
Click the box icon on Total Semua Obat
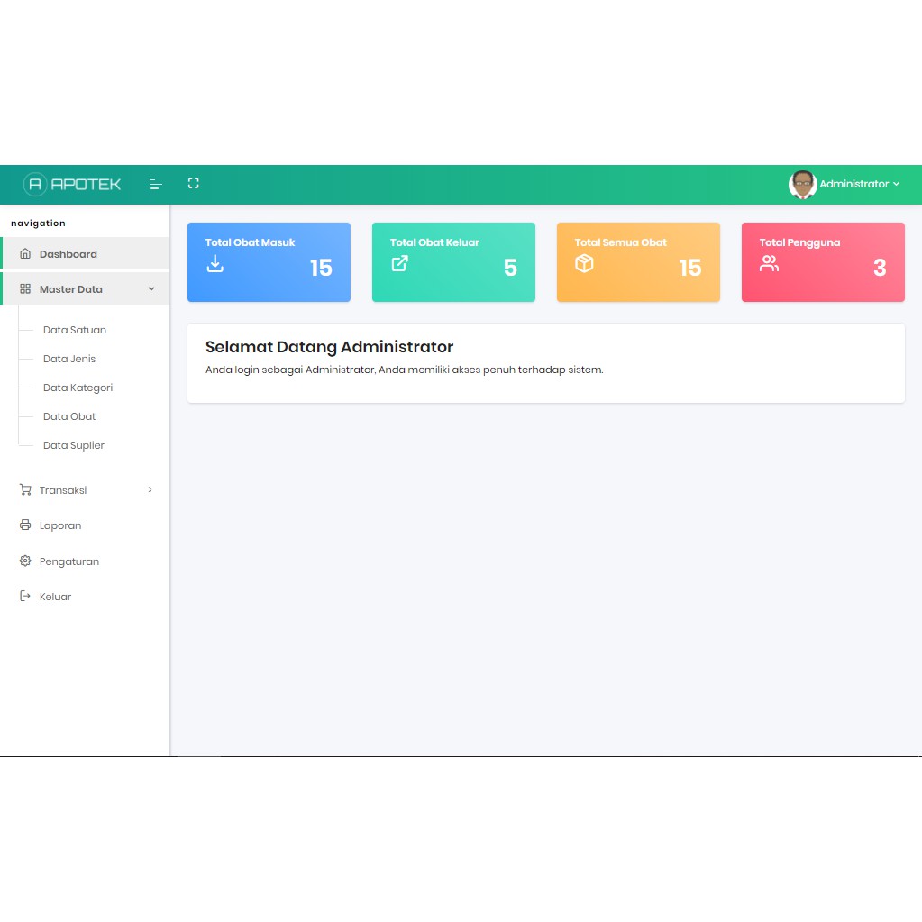(584, 263)
